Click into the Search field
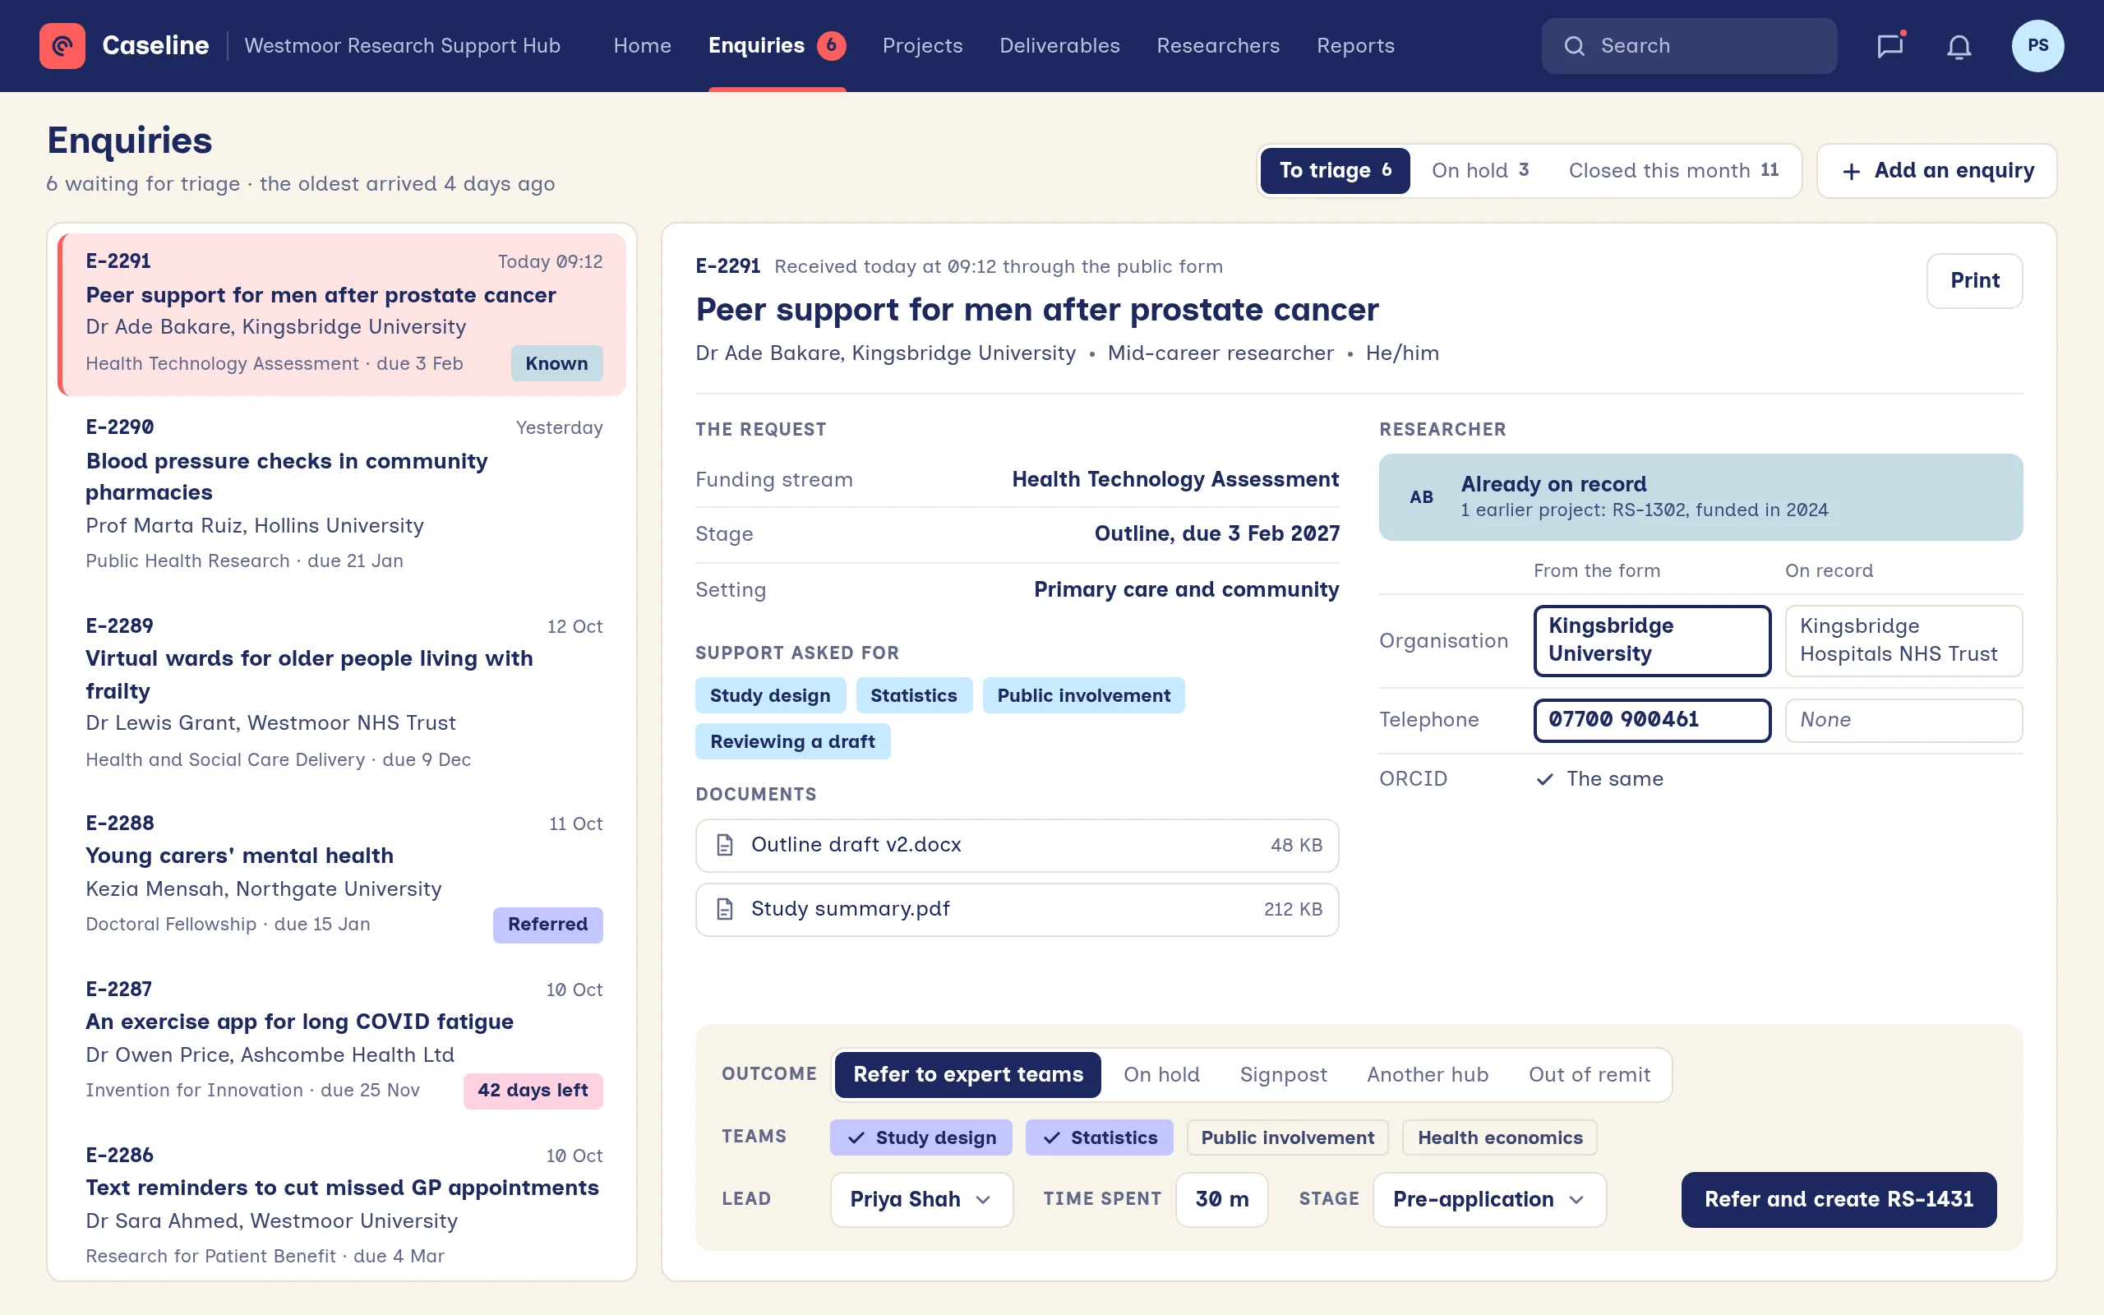 coord(1688,46)
